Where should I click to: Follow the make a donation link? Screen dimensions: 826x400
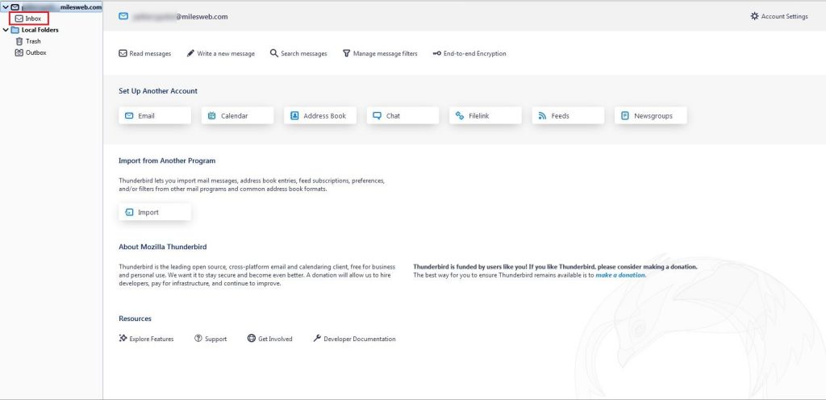pos(620,275)
